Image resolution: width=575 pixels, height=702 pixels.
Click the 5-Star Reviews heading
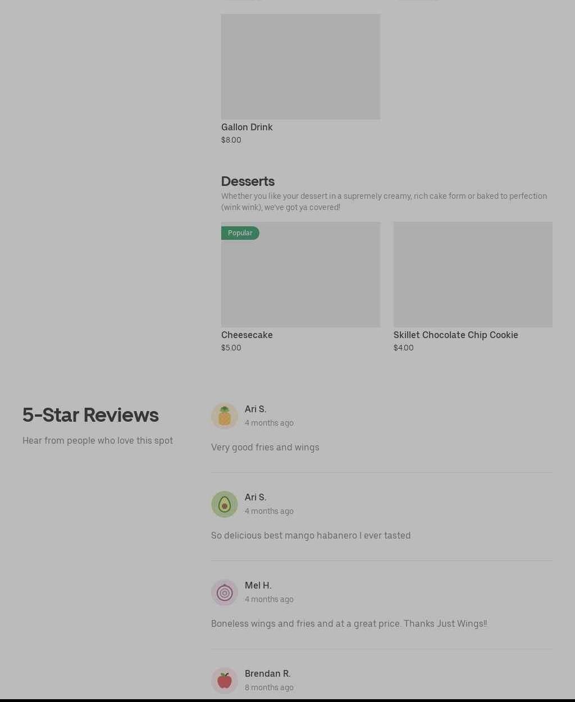(x=90, y=415)
